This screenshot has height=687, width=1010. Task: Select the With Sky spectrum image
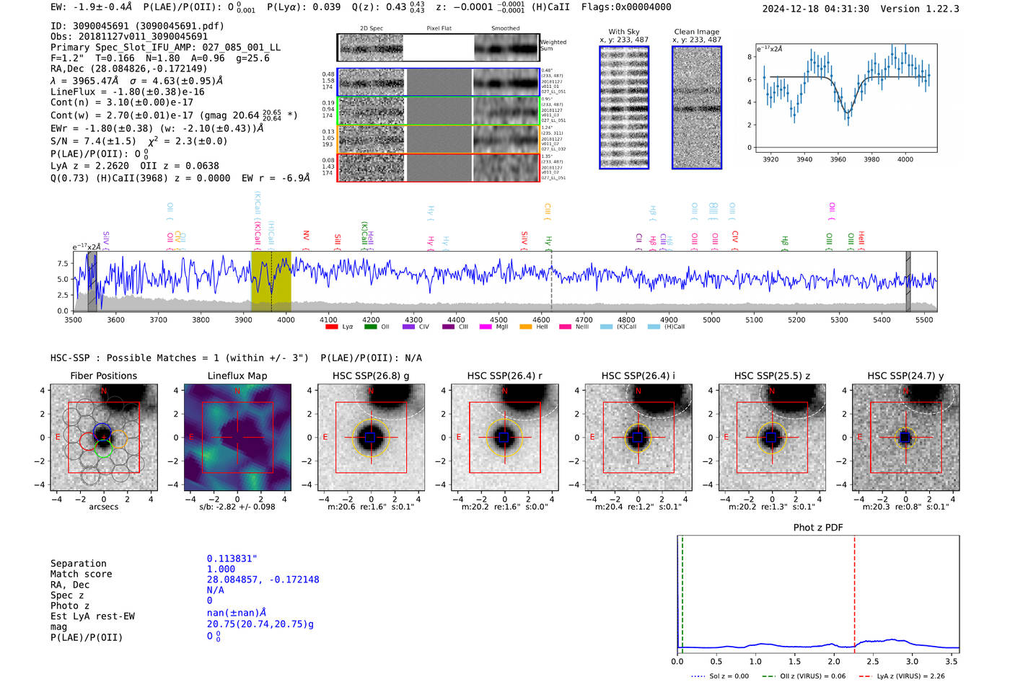[624, 107]
